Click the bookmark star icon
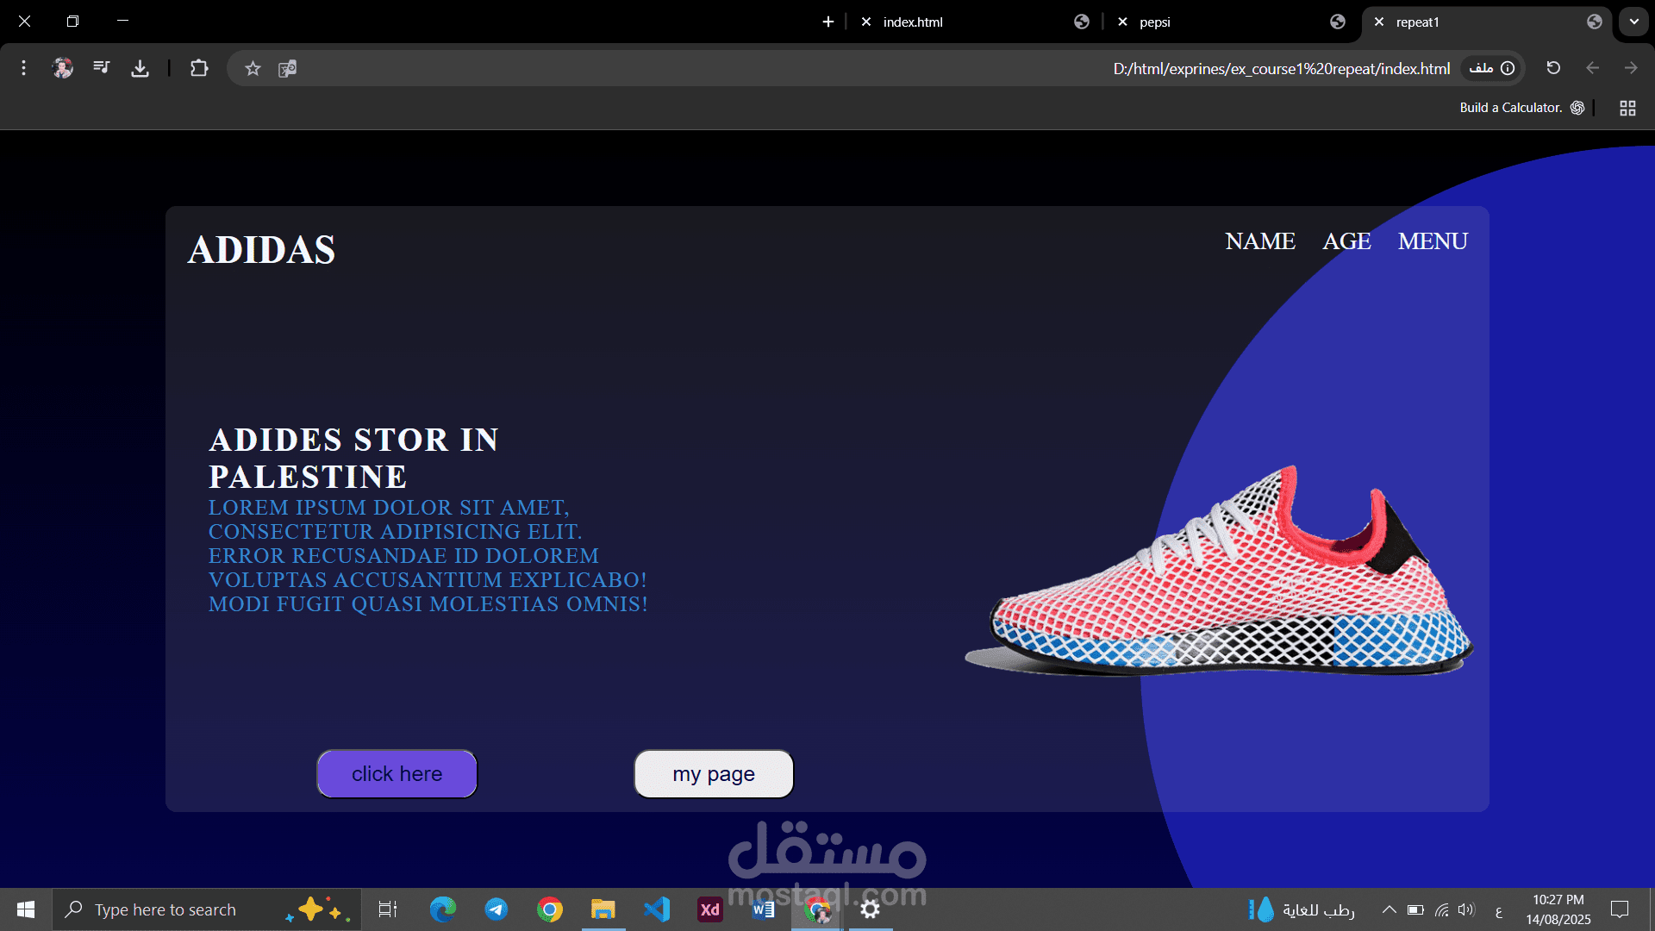The width and height of the screenshot is (1655, 931). (253, 68)
